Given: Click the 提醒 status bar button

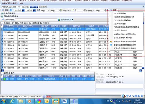Looking at the screenshot, I should pos(49,96).
